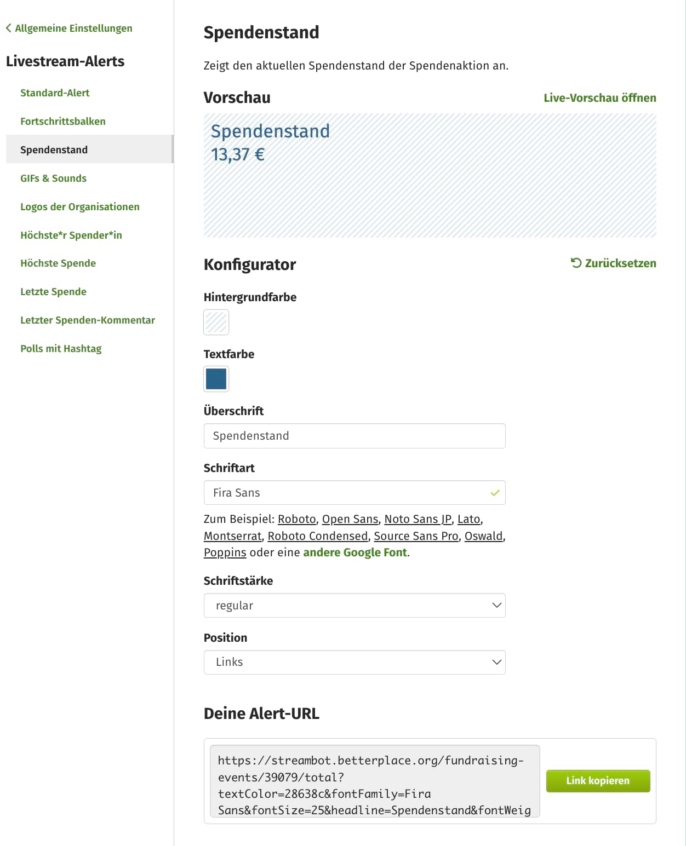Click the back chevron beside Allgemeine Einstellungen
The height and width of the screenshot is (846, 686).
[x=8, y=27]
